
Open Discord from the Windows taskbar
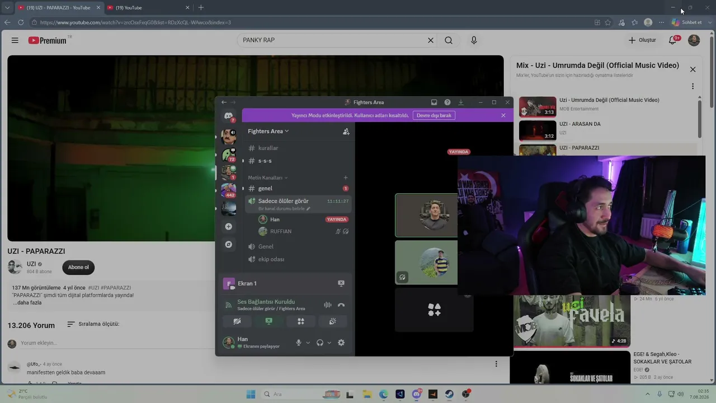coord(417,394)
